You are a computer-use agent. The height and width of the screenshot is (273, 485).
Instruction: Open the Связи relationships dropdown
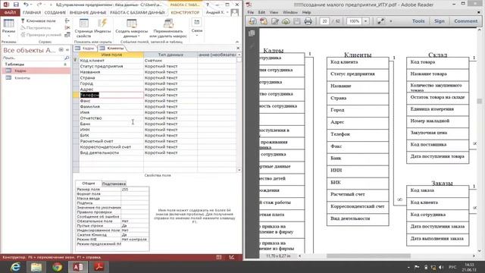tap(197, 27)
